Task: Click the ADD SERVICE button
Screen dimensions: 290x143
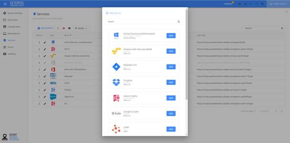Action: (45, 28)
